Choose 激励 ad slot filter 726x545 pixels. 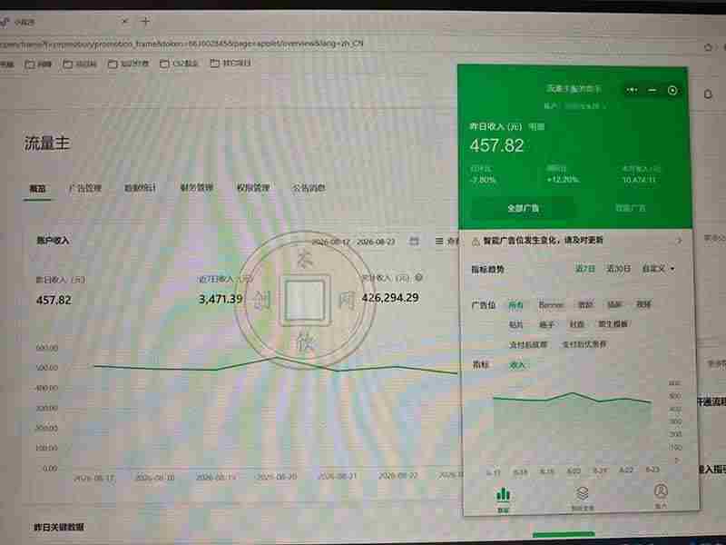585,305
